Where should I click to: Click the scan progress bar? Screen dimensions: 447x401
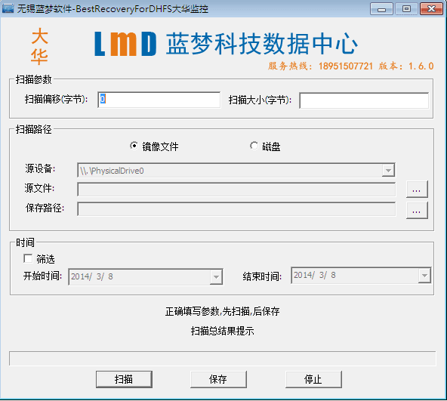click(x=222, y=358)
